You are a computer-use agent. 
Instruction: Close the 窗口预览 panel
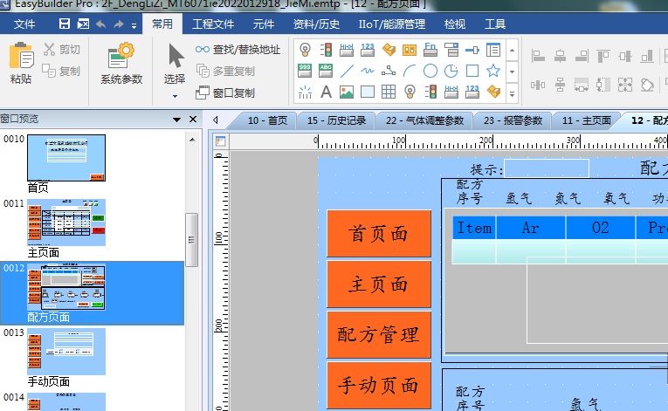click(192, 120)
